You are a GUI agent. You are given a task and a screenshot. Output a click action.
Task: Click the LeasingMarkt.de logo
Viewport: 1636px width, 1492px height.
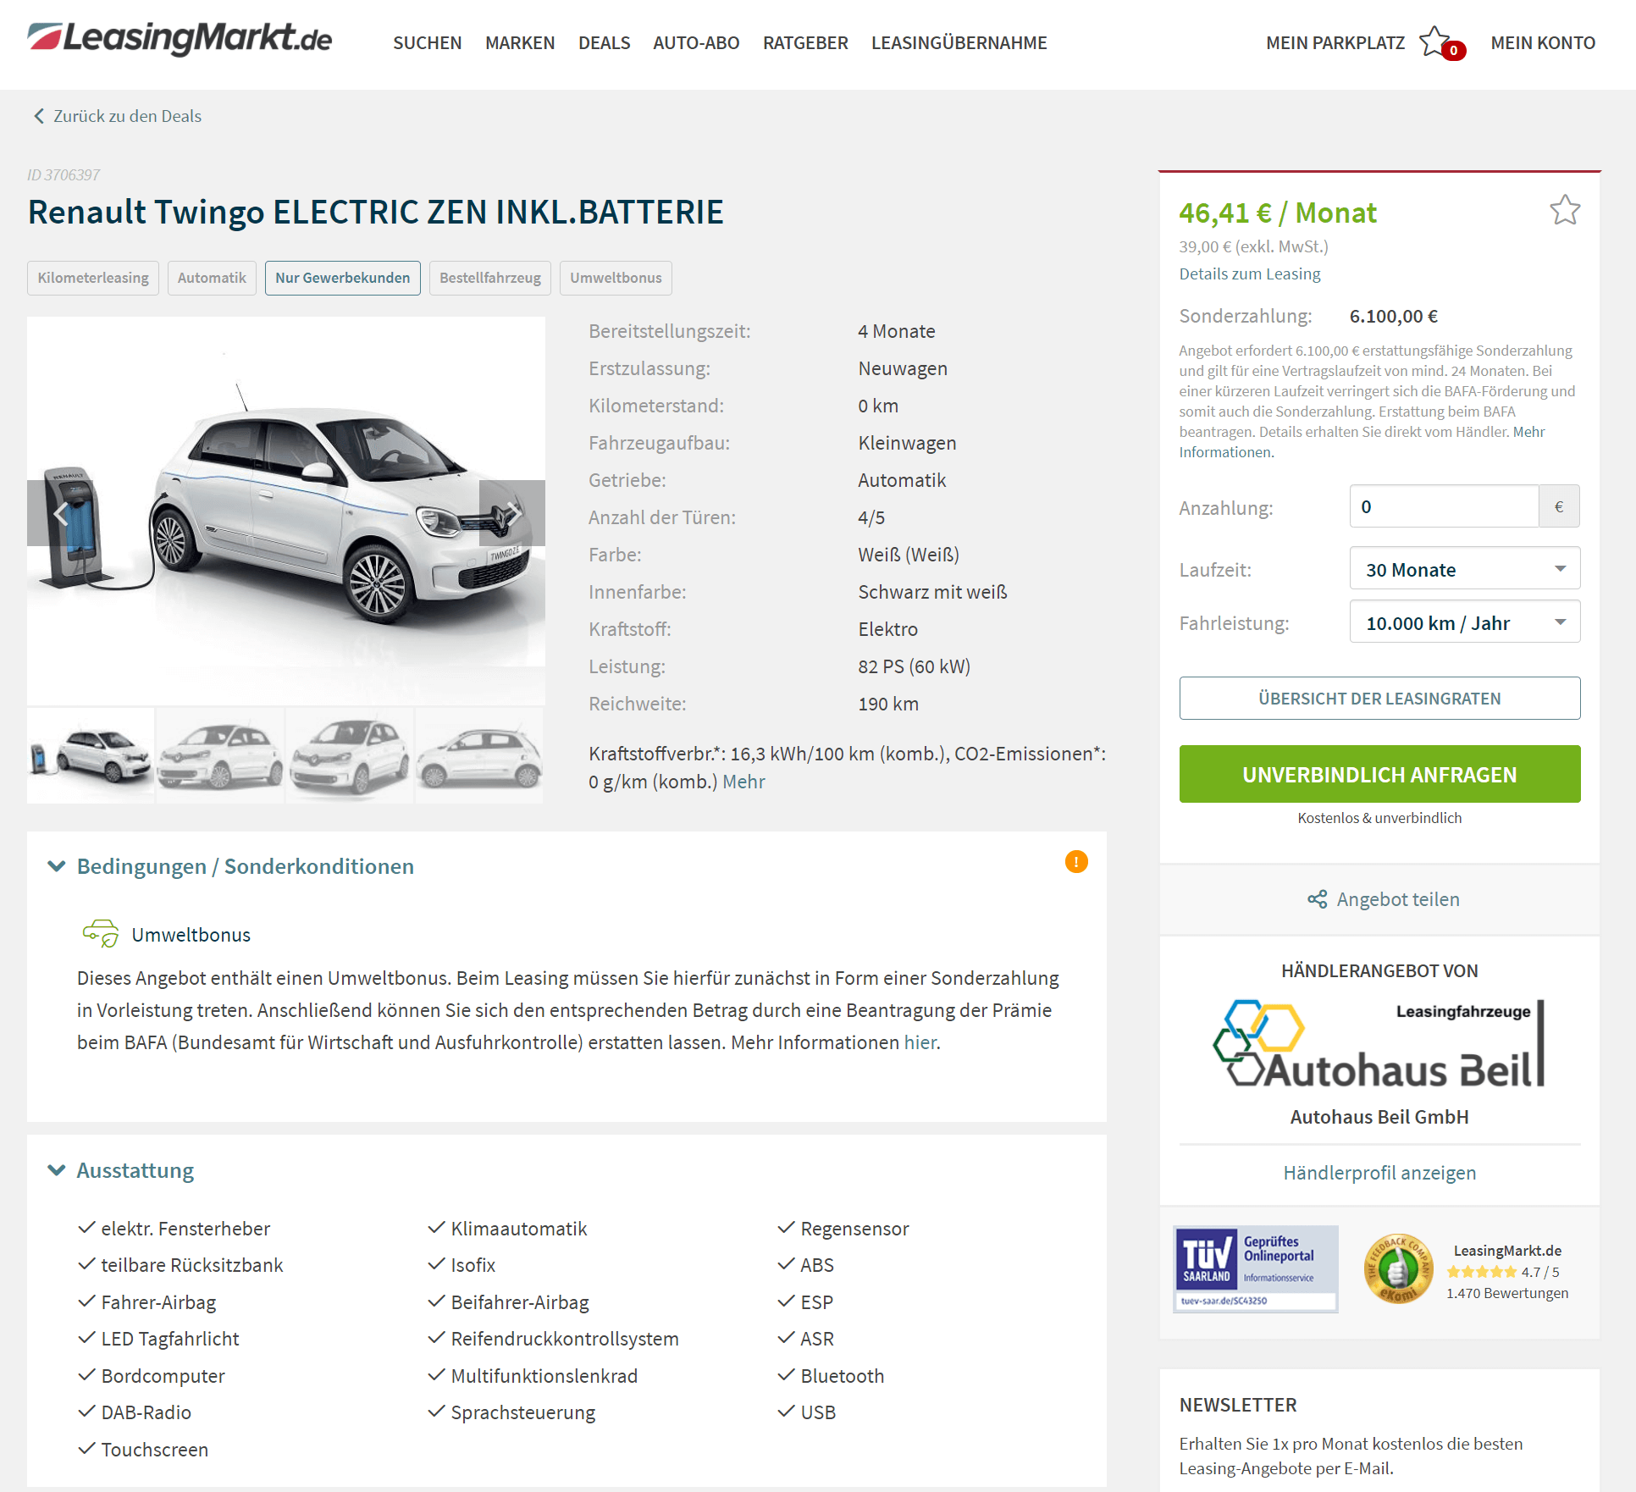180,39
